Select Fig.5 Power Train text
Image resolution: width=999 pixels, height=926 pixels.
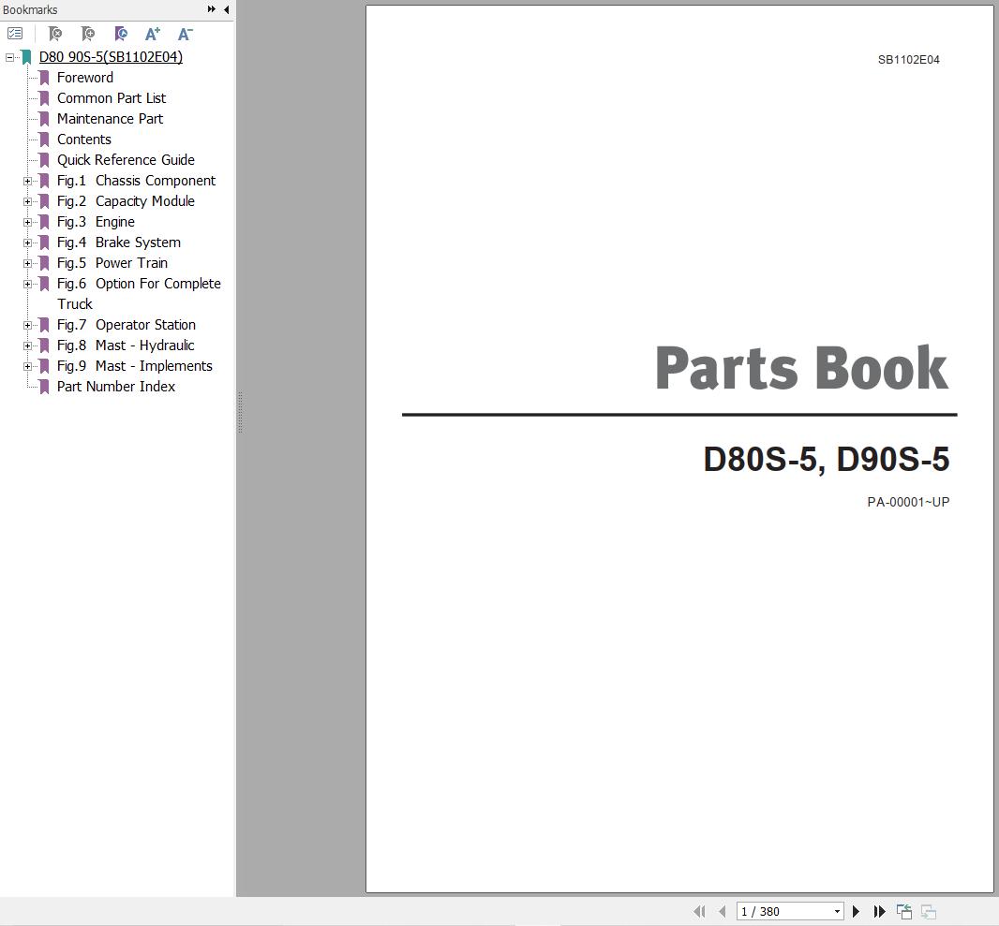point(112,263)
